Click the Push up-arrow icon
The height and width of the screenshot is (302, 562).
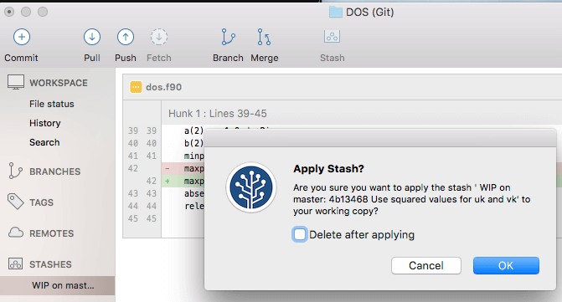coord(126,37)
